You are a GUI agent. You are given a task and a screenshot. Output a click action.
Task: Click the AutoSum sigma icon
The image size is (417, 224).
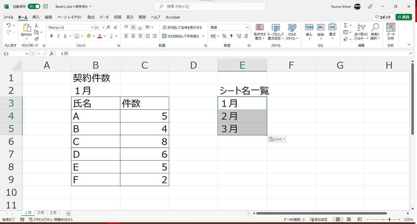pos(345,26)
